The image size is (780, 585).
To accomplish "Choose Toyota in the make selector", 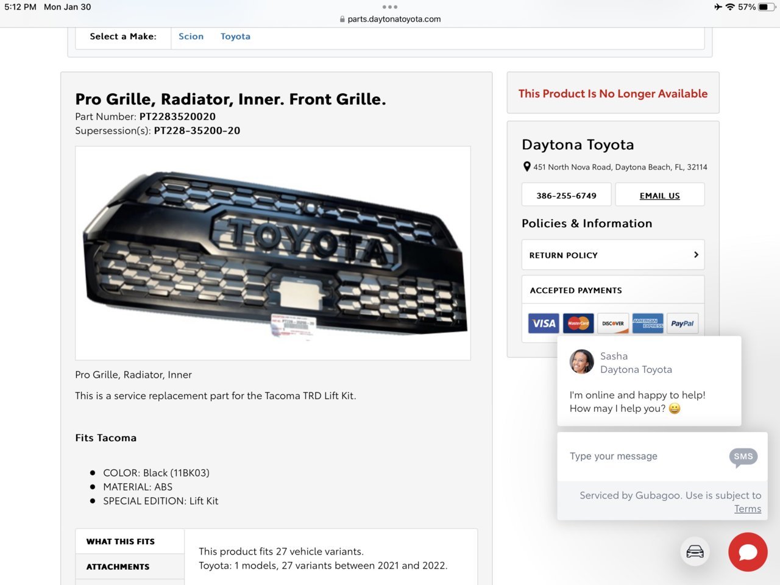I will pyautogui.click(x=235, y=37).
